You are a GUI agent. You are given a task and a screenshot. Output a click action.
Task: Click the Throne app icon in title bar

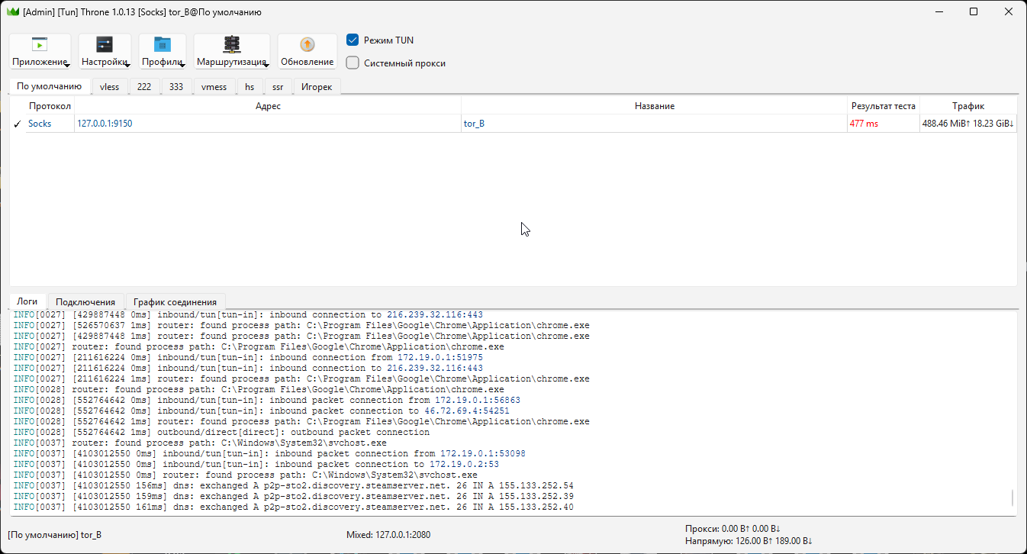coord(12,11)
